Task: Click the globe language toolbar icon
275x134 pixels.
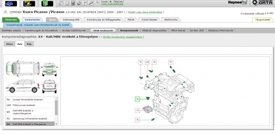Action: 79,3
